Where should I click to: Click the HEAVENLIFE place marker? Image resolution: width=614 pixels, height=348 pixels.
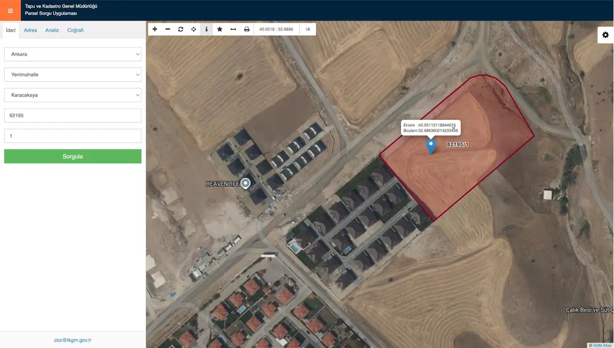[x=246, y=183]
